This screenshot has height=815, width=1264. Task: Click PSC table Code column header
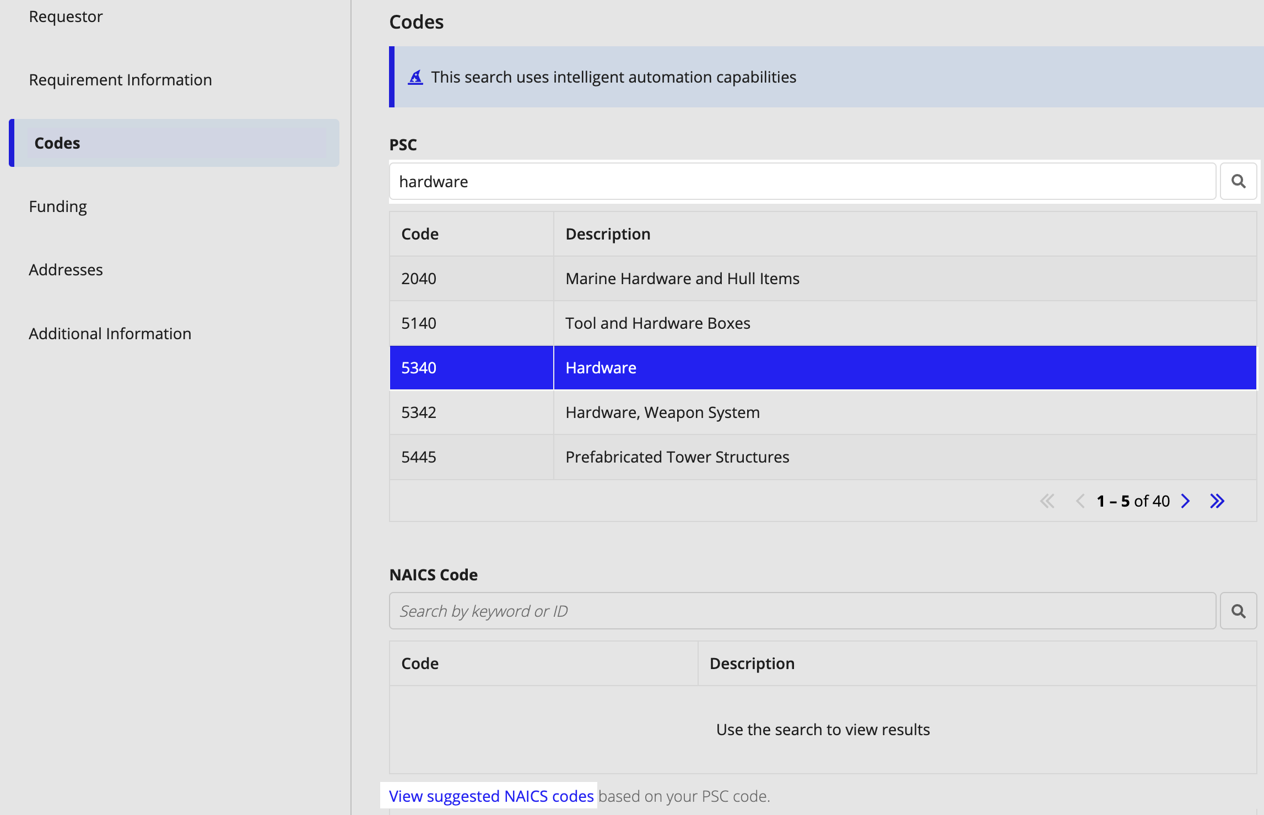tap(472, 234)
